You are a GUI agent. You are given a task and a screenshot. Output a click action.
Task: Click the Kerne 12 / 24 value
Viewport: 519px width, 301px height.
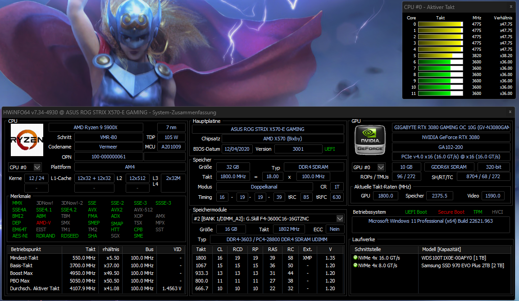click(36, 178)
